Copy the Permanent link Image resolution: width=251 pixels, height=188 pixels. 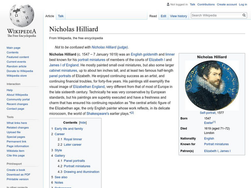pyautogui.click(x=16, y=141)
